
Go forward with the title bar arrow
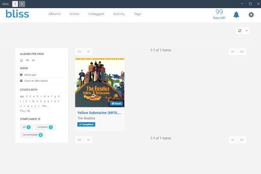tap(22, 4)
